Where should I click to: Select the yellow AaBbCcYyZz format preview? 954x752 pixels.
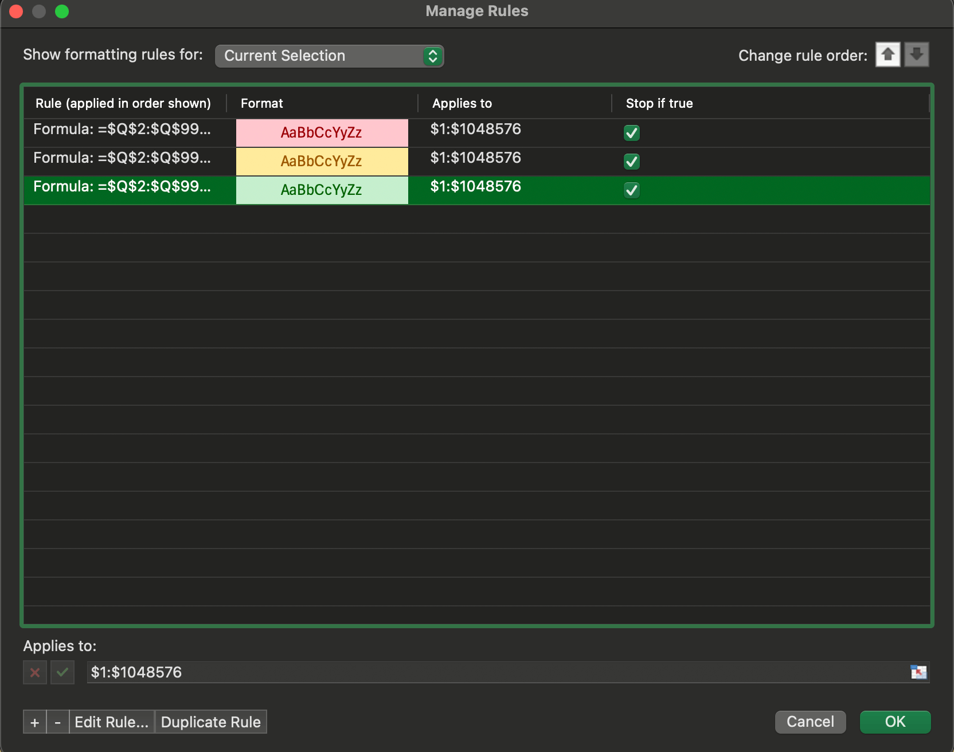coord(322,162)
